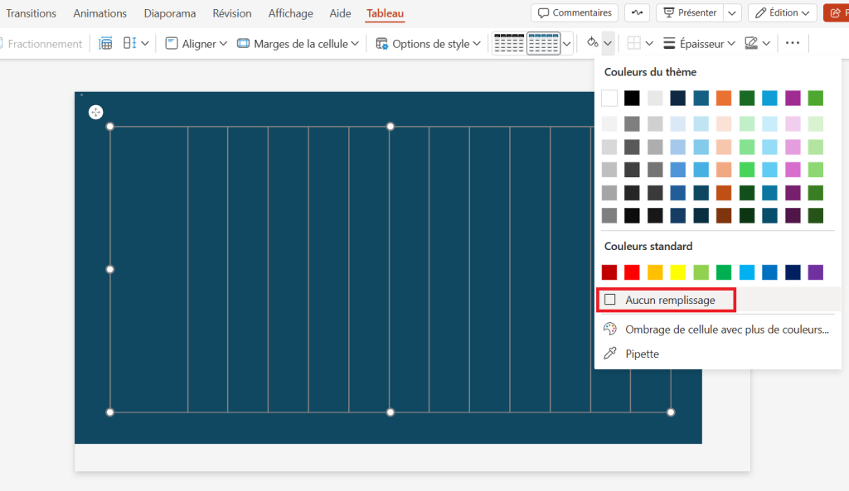
Task: Click the table's left-middle resize handle
Action: tap(110, 269)
